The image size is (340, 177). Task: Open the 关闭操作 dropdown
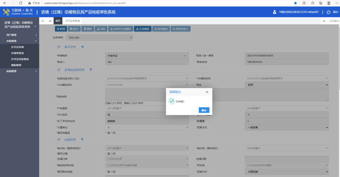click(334, 21)
